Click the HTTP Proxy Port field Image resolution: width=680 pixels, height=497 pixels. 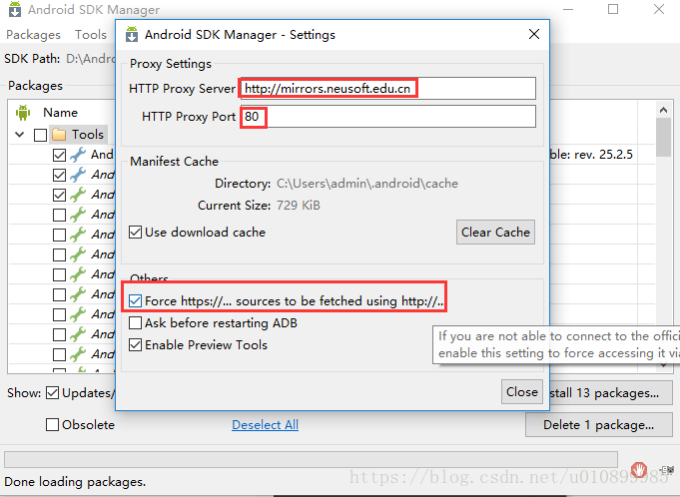tap(387, 116)
